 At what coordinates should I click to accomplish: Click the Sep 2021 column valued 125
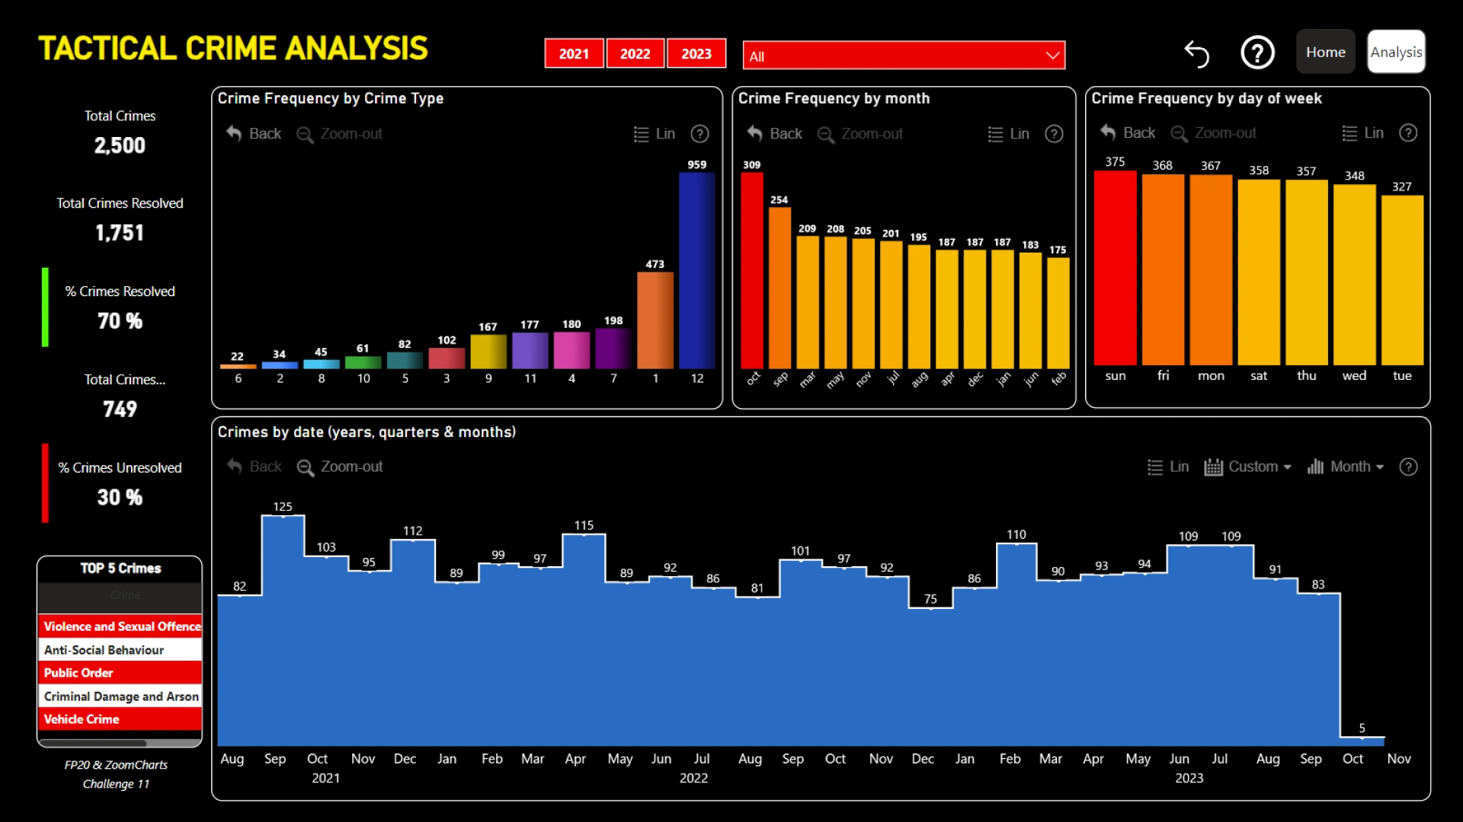(x=283, y=630)
